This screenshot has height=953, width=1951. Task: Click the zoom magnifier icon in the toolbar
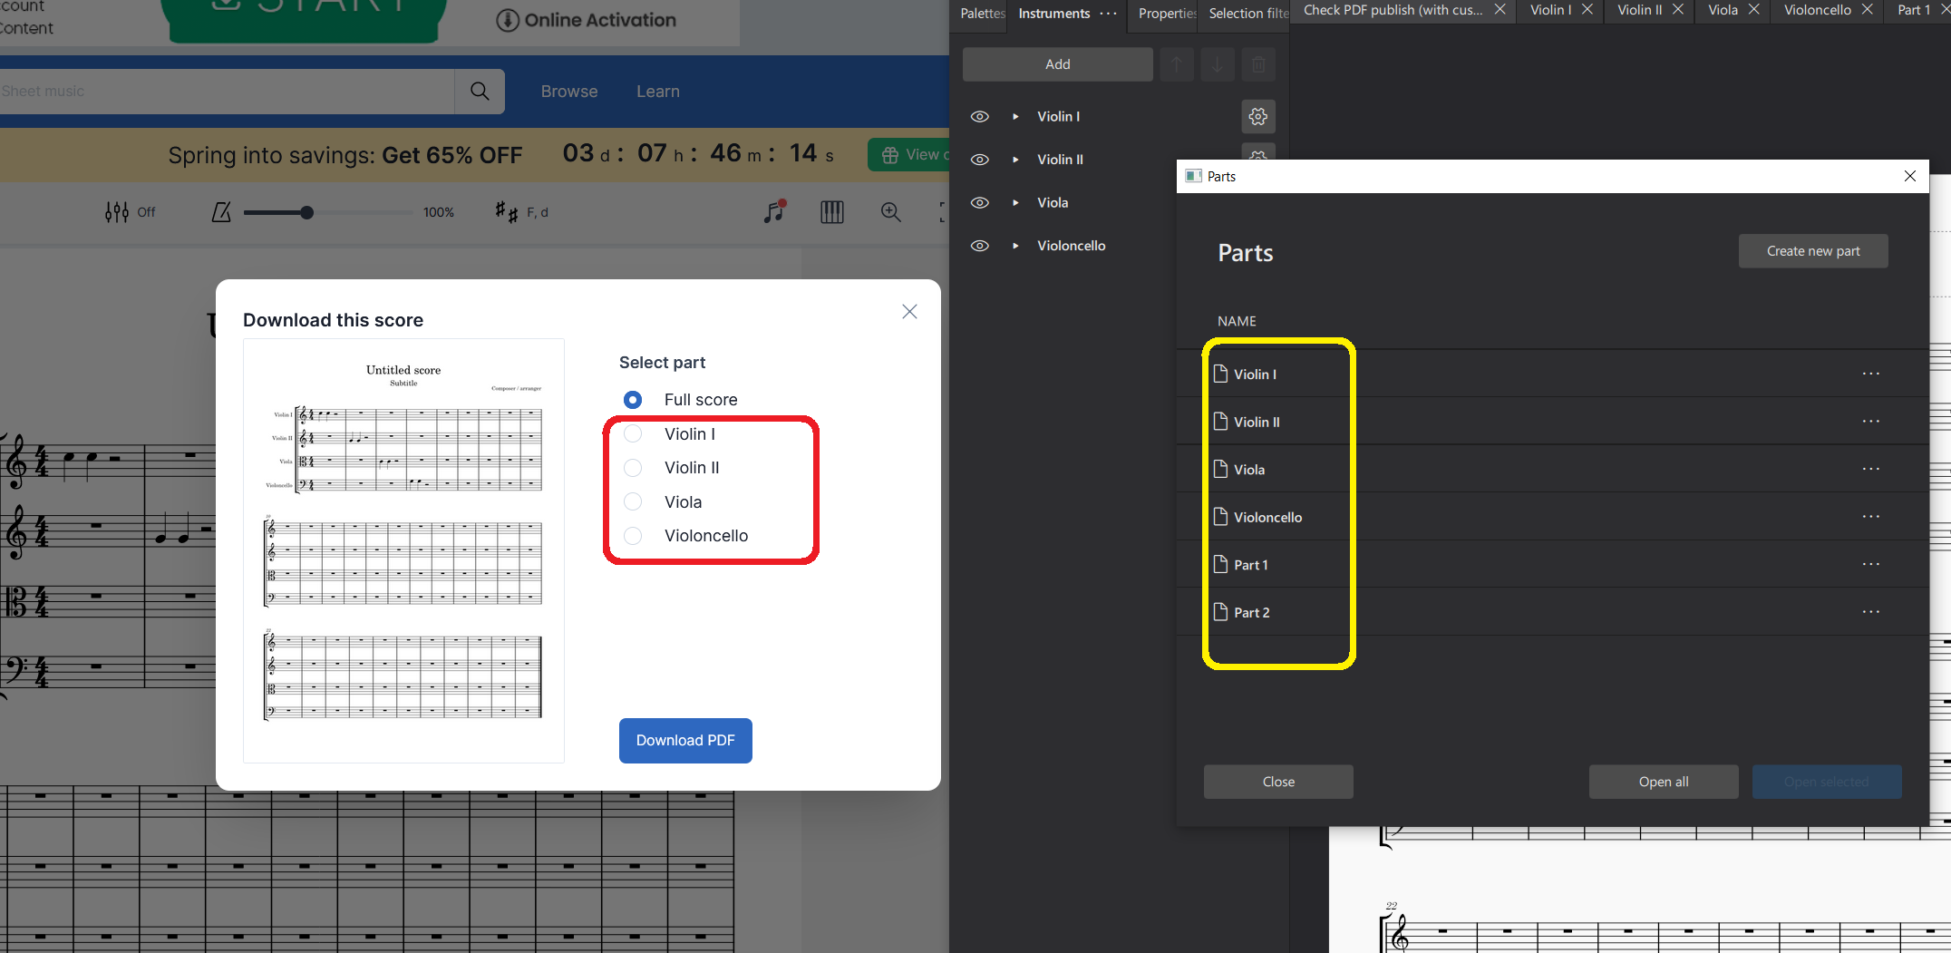coord(891,211)
